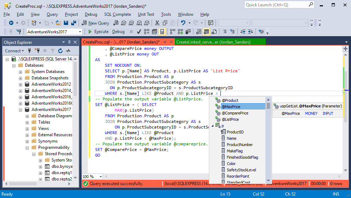Open the 100 % zoom dropdown
The width and height of the screenshot is (351, 198).
click(100, 177)
